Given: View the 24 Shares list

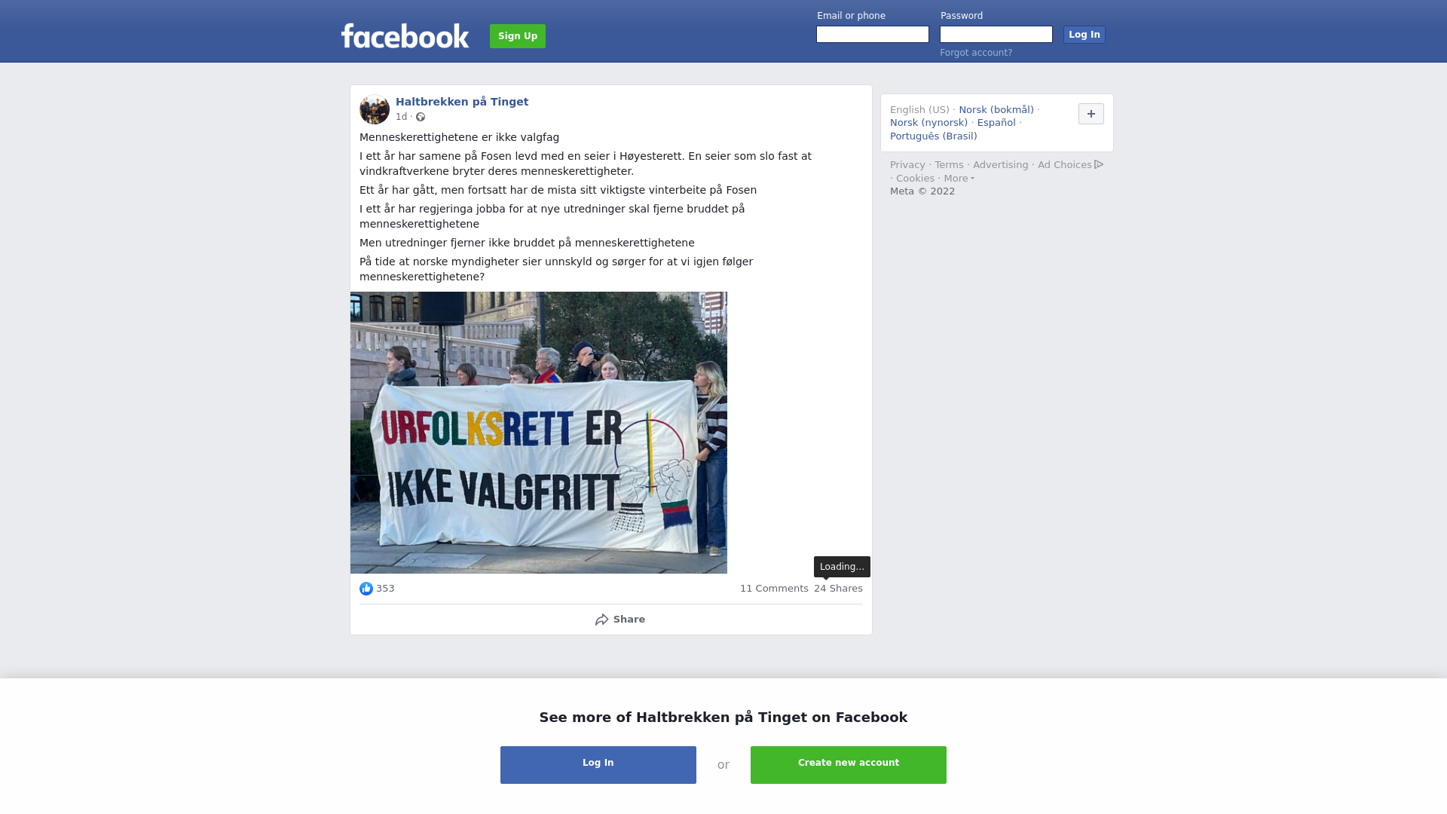Looking at the screenshot, I should (838, 589).
